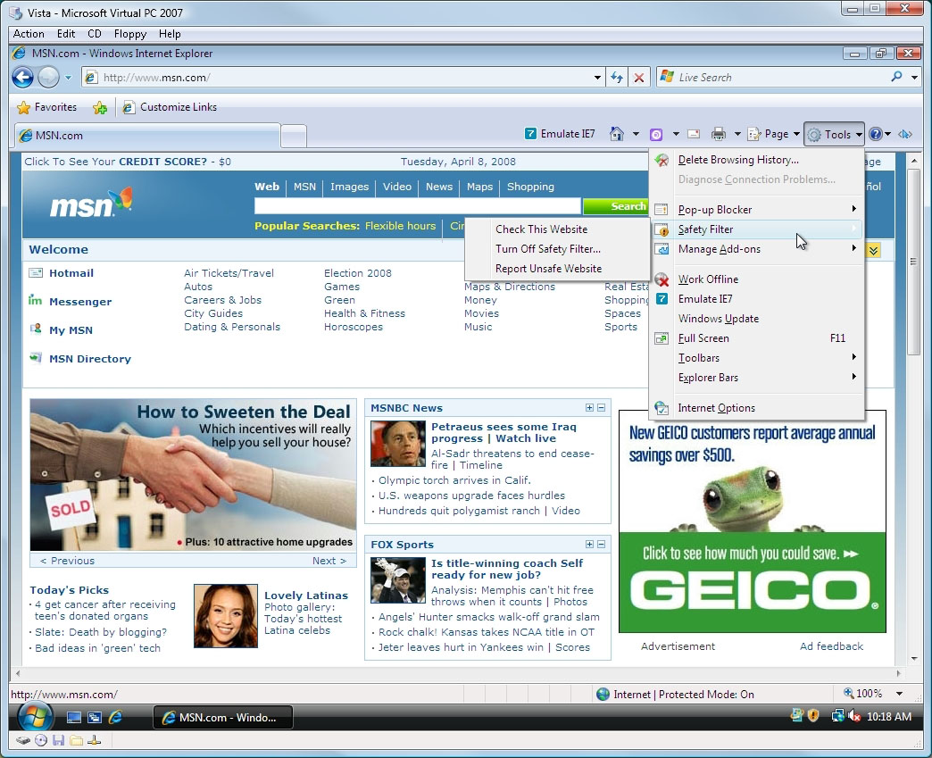Click the Home icon in command bar
This screenshot has height=758, width=932.
pyautogui.click(x=616, y=134)
